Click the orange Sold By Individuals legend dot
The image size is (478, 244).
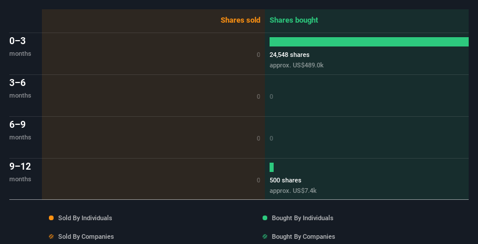pos(51,218)
